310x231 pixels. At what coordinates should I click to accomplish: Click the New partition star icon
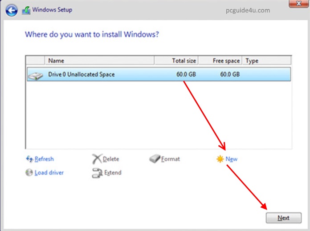click(220, 159)
